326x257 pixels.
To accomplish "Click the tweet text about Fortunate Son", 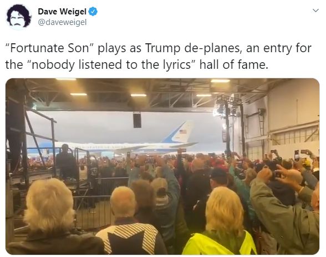I will click(158, 56).
